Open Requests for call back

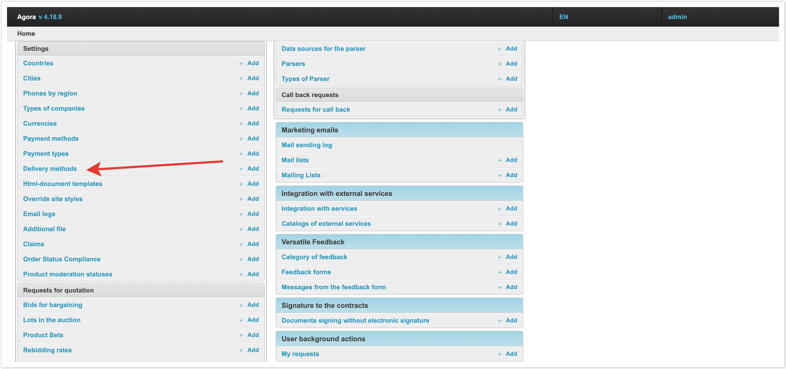click(x=315, y=110)
